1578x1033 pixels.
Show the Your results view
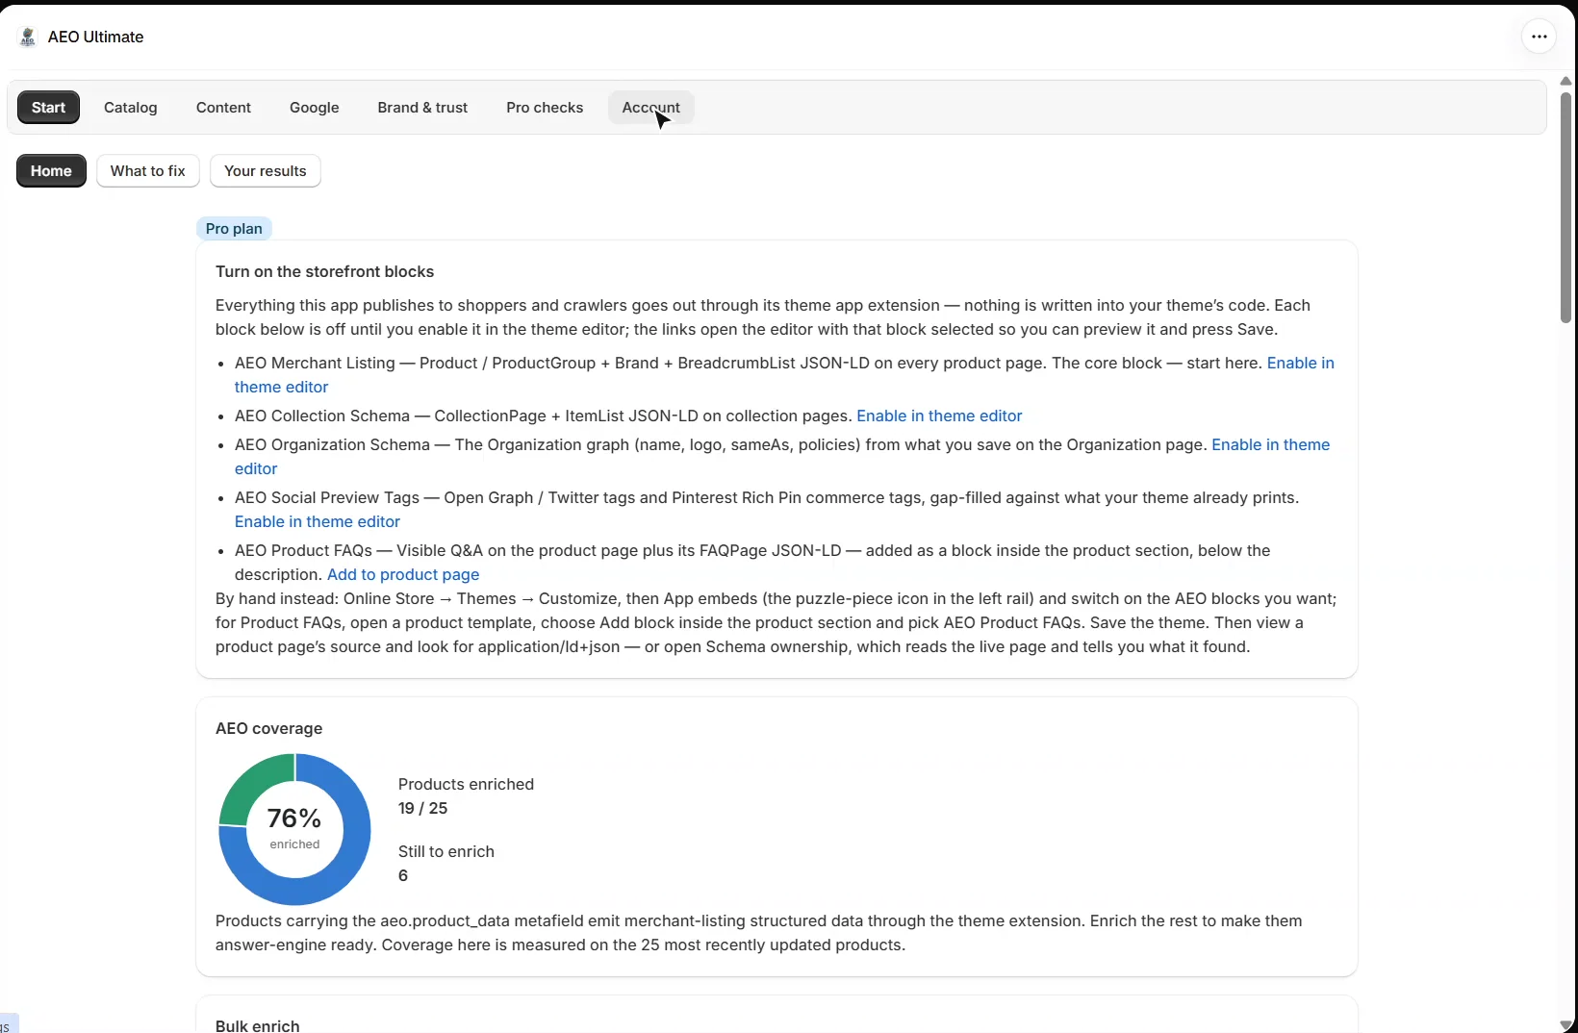pos(266,170)
